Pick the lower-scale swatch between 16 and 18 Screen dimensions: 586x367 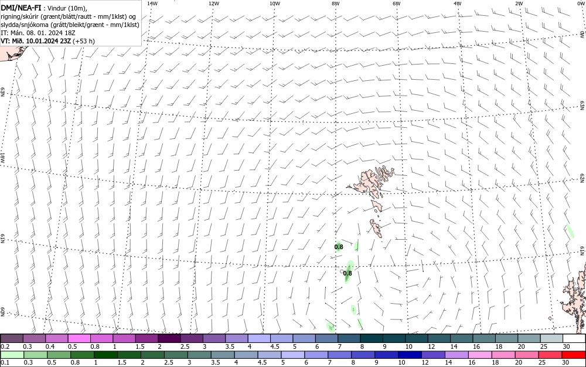tap(480, 354)
